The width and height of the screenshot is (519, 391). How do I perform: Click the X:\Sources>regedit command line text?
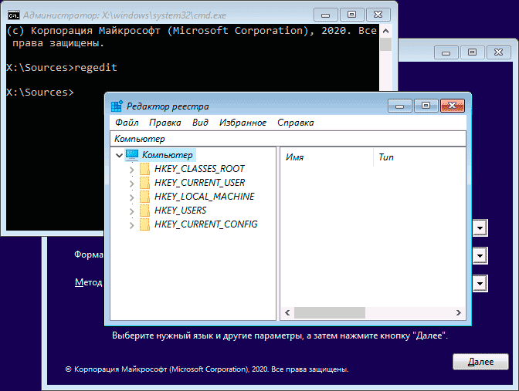62,68
